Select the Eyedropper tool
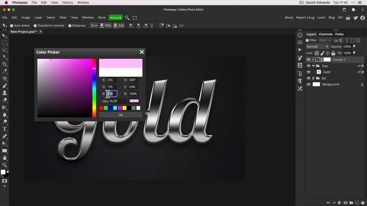This screenshot has width=367, height=206. tap(5, 71)
